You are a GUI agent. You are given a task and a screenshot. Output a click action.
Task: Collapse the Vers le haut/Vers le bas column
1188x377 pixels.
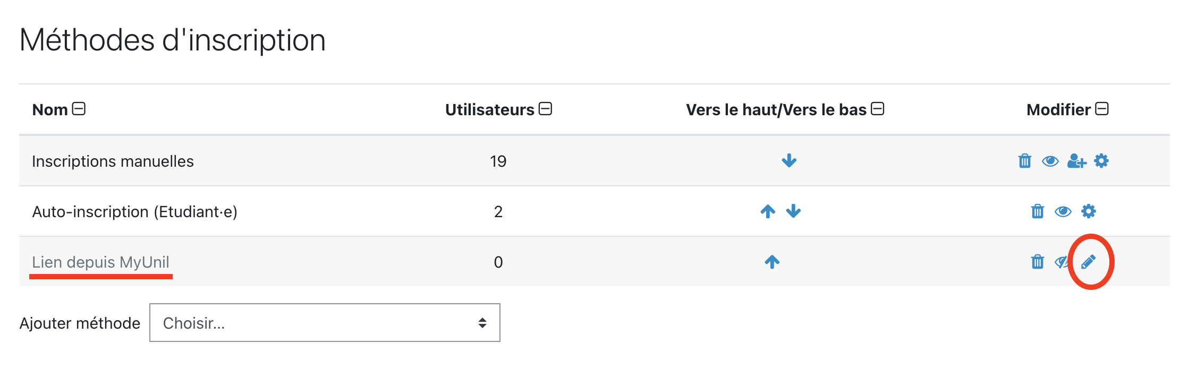(x=878, y=109)
